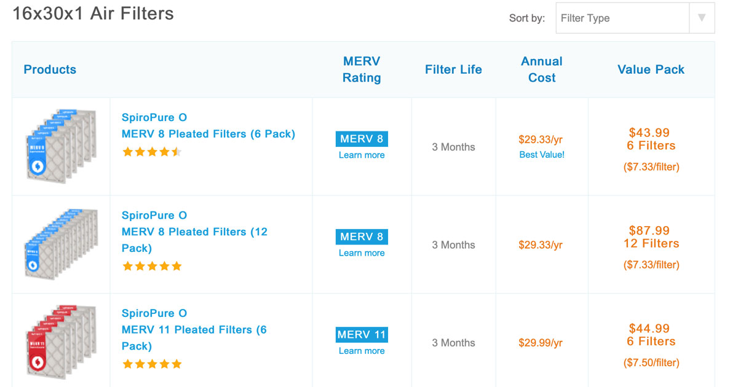This screenshot has width=738, height=387.
Task: Select the $43.99 6 Filters value pack
Action: (x=651, y=139)
